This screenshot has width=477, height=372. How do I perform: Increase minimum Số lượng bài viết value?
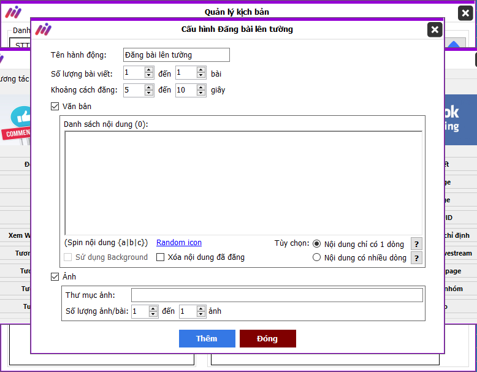(149, 70)
